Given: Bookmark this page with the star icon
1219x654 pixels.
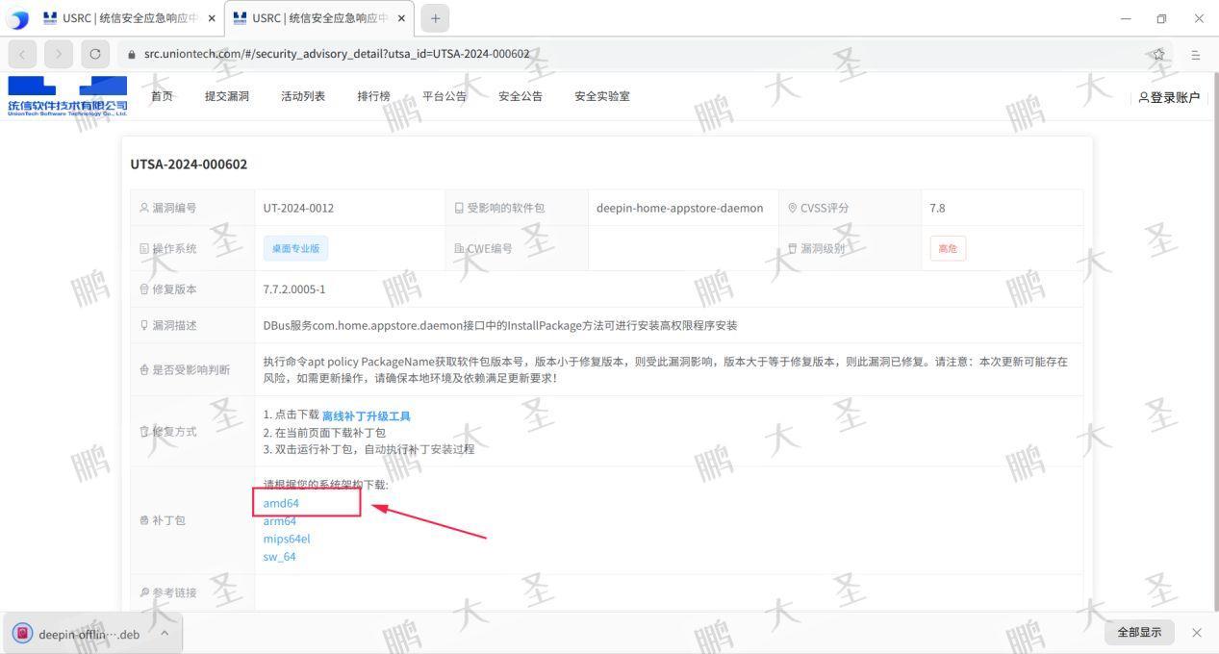Looking at the screenshot, I should (1158, 55).
